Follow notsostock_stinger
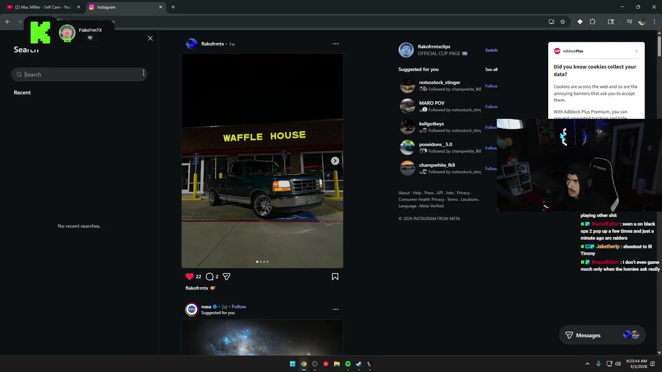The width and height of the screenshot is (662, 372). [x=491, y=86]
